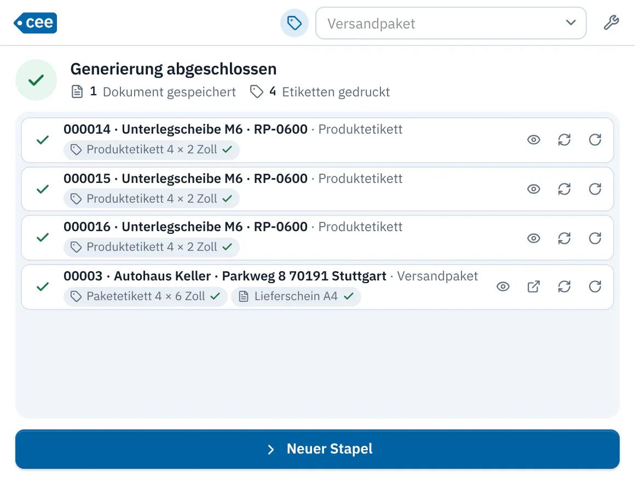Click Produktetikett 4 × 2 Zoll chip in row 000014
The width and height of the screenshot is (635, 482).
pyautogui.click(x=152, y=150)
